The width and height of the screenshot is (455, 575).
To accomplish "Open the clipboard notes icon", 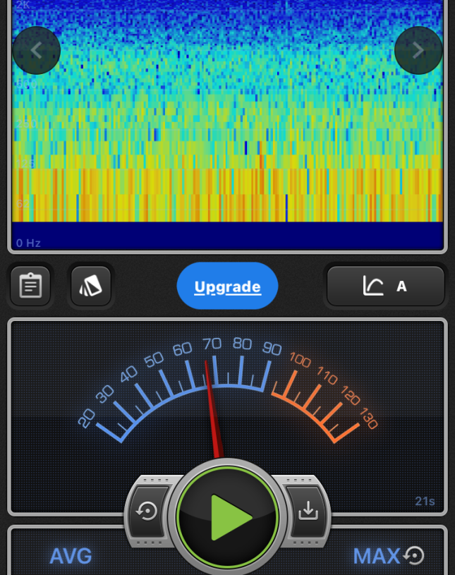I will coord(30,286).
